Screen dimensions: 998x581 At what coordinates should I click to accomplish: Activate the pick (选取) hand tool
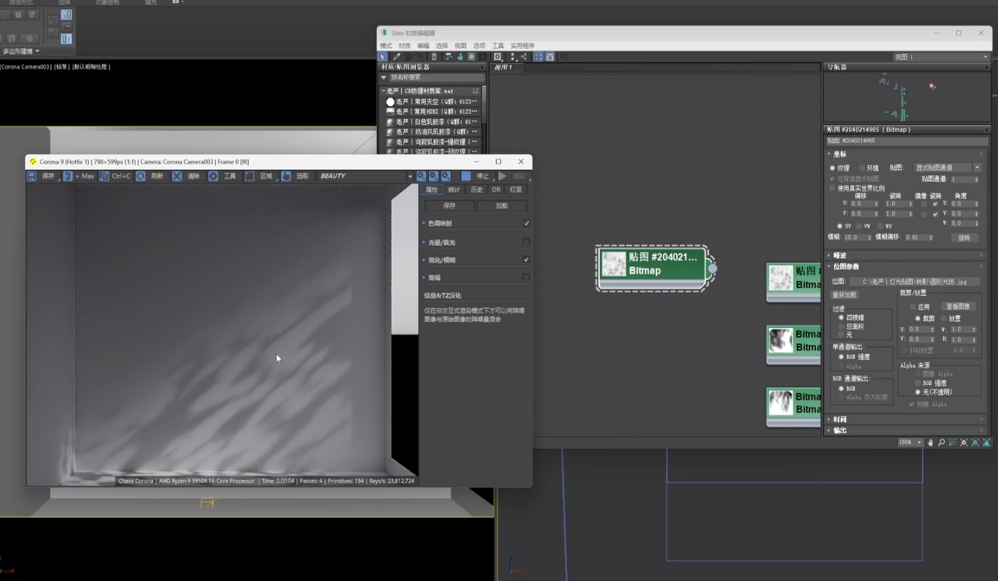(286, 176)
